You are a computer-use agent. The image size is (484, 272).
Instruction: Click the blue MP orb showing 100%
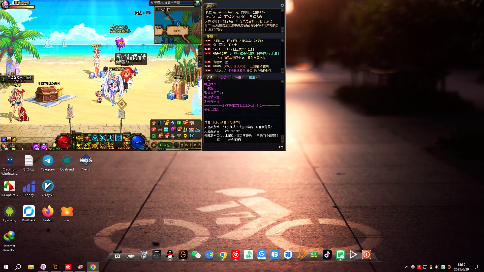tap(138, 142)
